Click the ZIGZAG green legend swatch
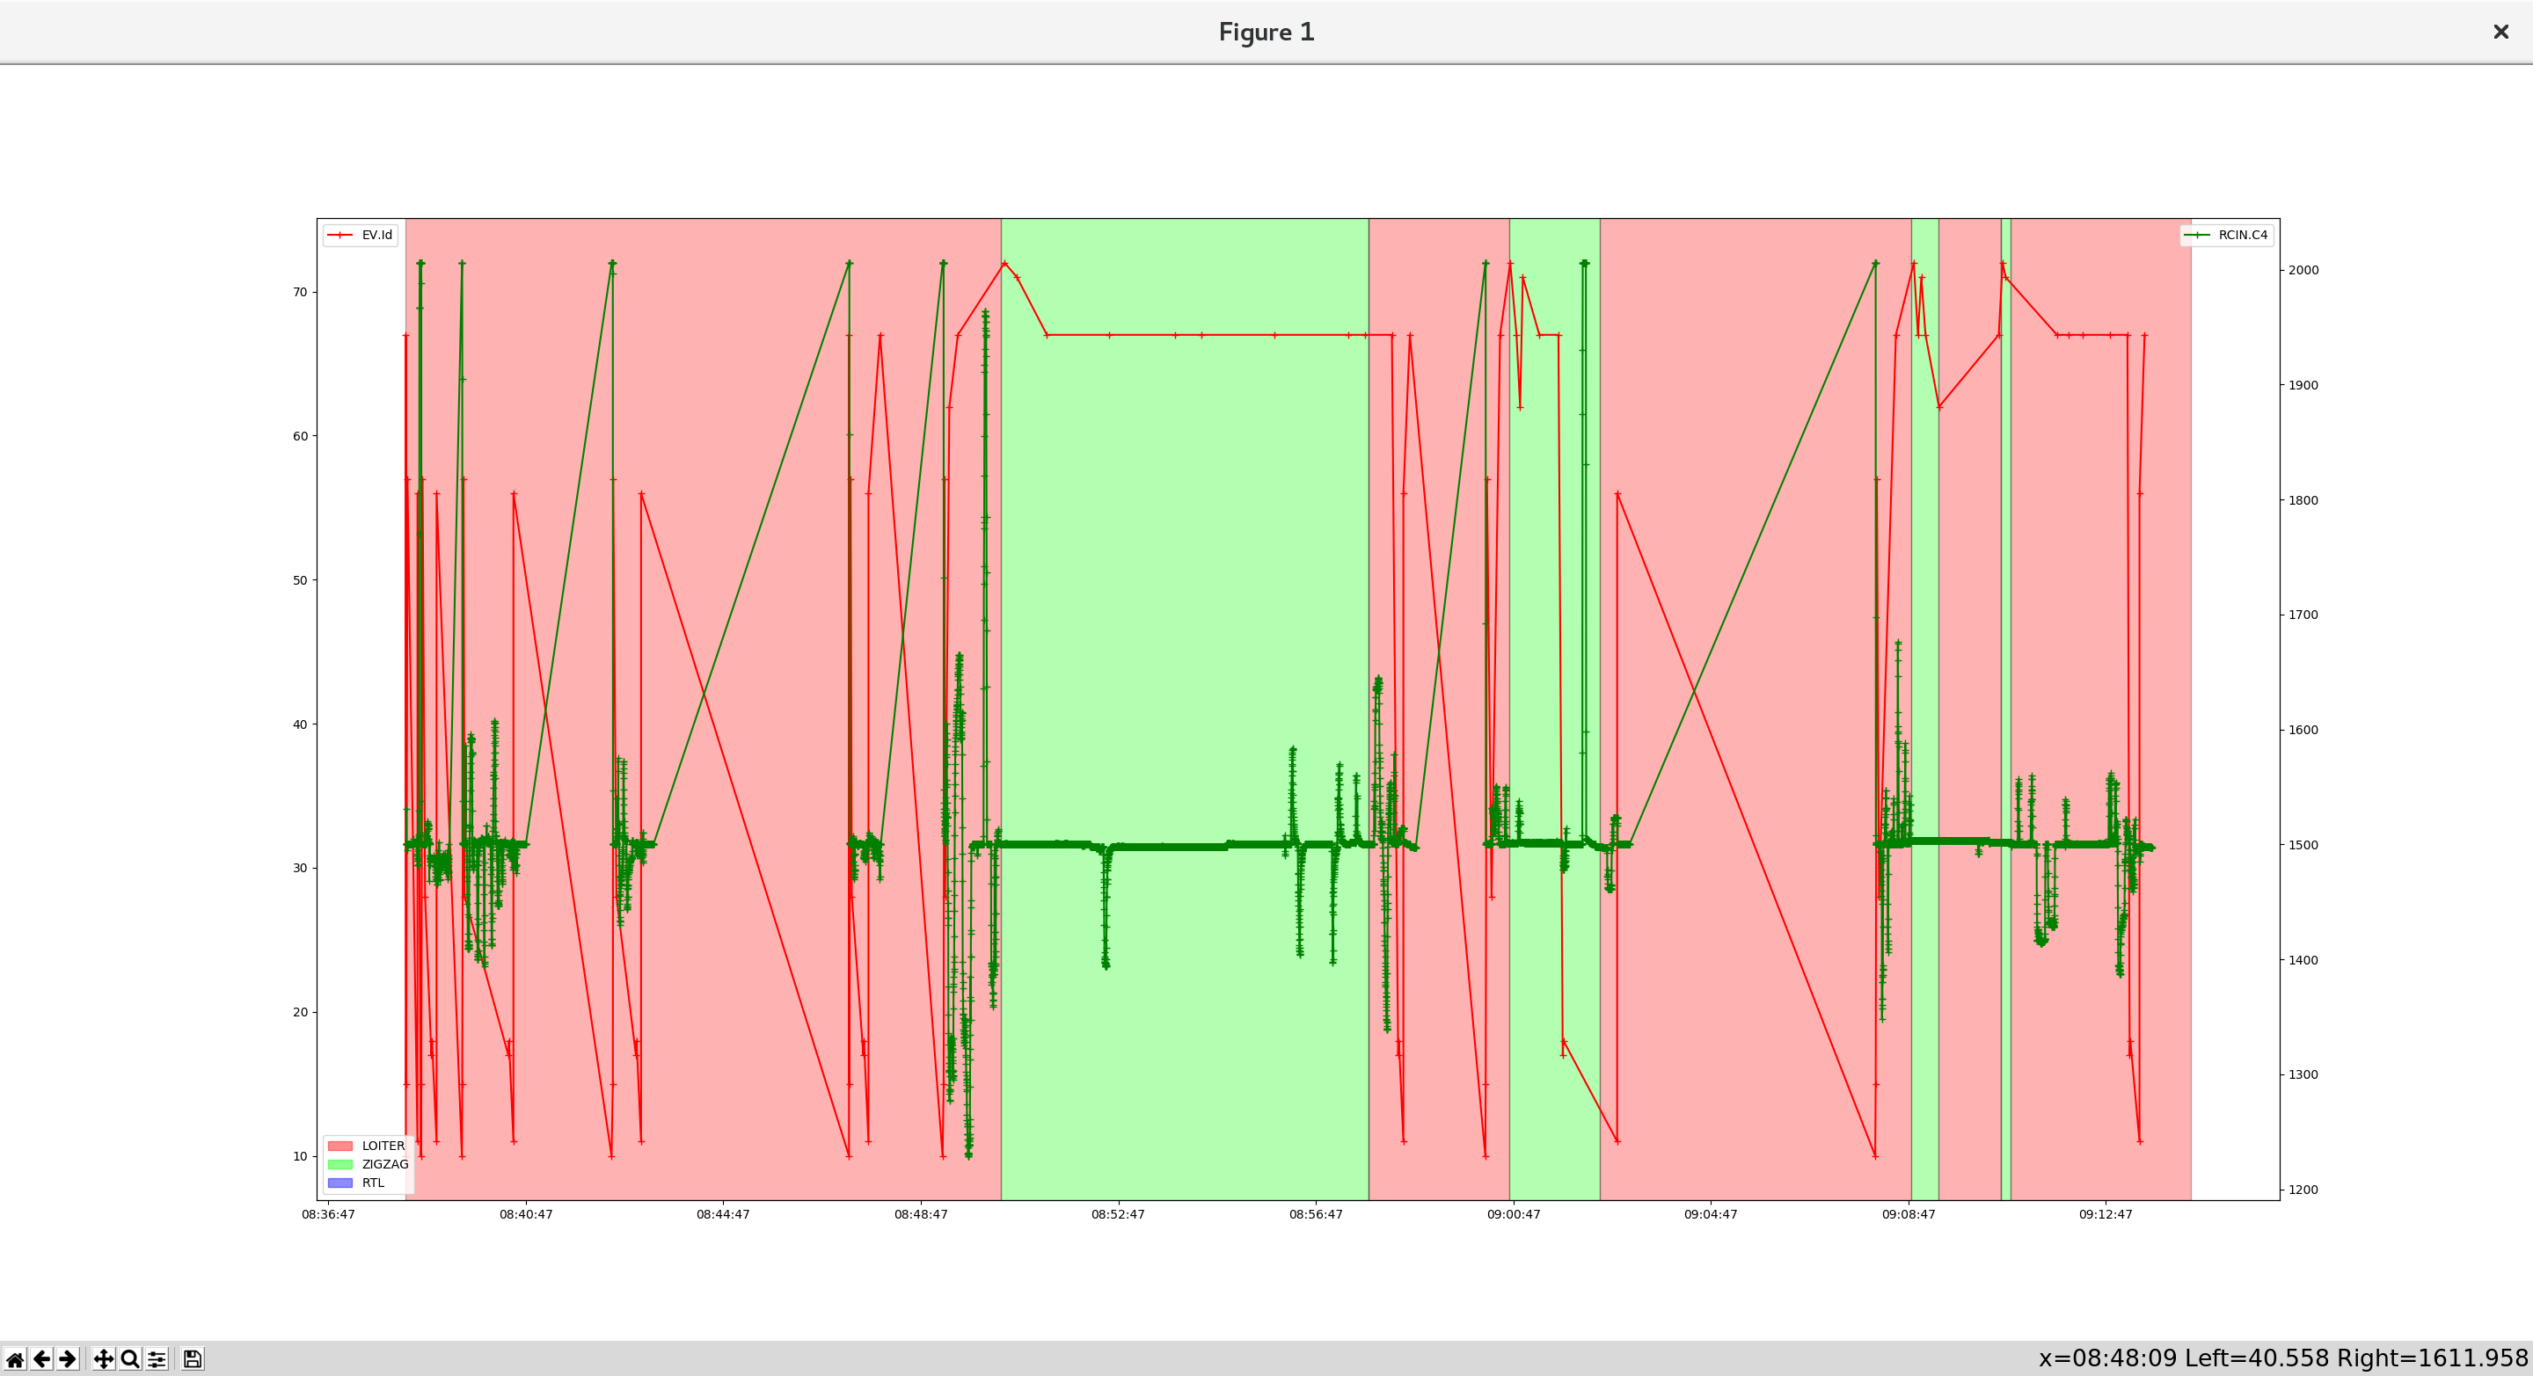This screenshot has height=1376, width=2533. click(340, 1165)
